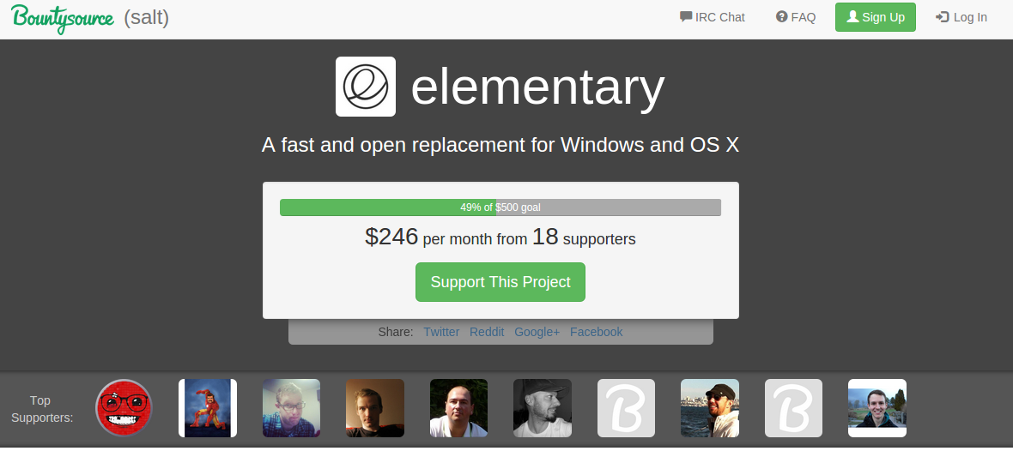1013x457 pixels.
Task: Click Log In in the header
Action: pos(961,17)
